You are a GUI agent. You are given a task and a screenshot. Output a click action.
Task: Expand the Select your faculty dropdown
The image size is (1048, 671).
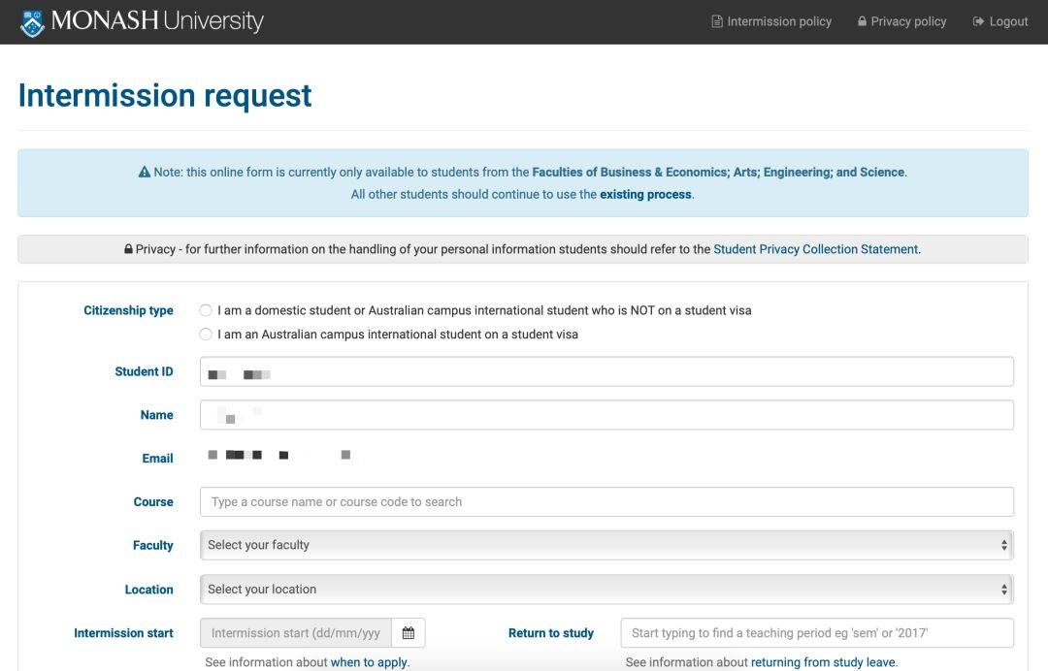point(606,545)
